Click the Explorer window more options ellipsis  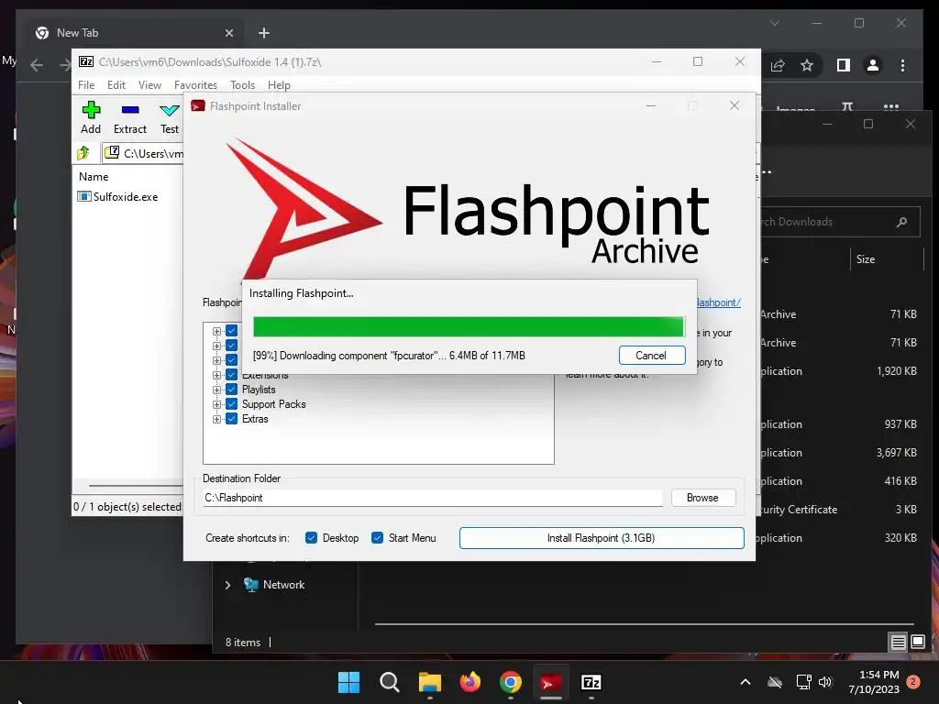(767, 172)
